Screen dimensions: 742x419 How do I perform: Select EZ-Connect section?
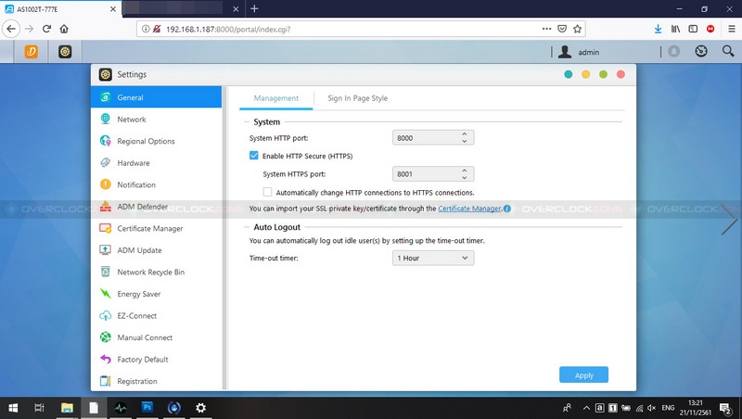pos(156,315)
